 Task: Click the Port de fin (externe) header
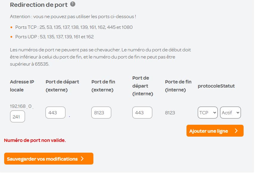pos(103,86)
